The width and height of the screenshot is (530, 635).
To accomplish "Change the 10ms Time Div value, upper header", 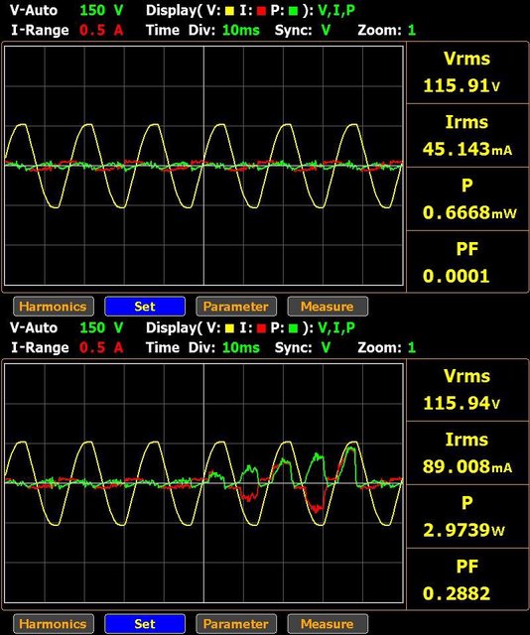I will (x=241, y=30).
